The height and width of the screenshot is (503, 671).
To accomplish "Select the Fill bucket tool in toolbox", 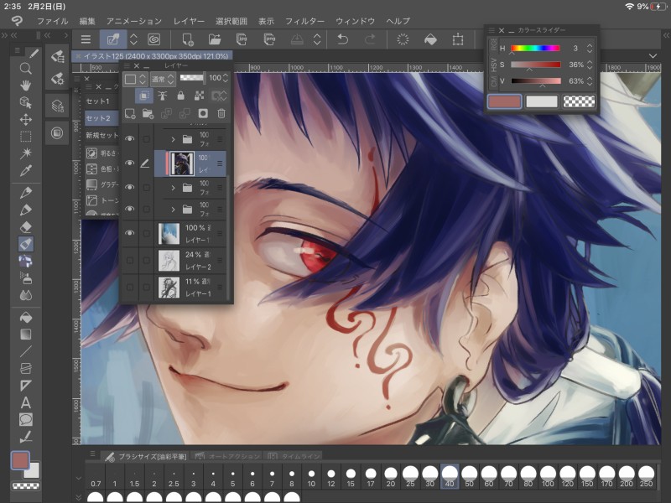I will point(26,318).
